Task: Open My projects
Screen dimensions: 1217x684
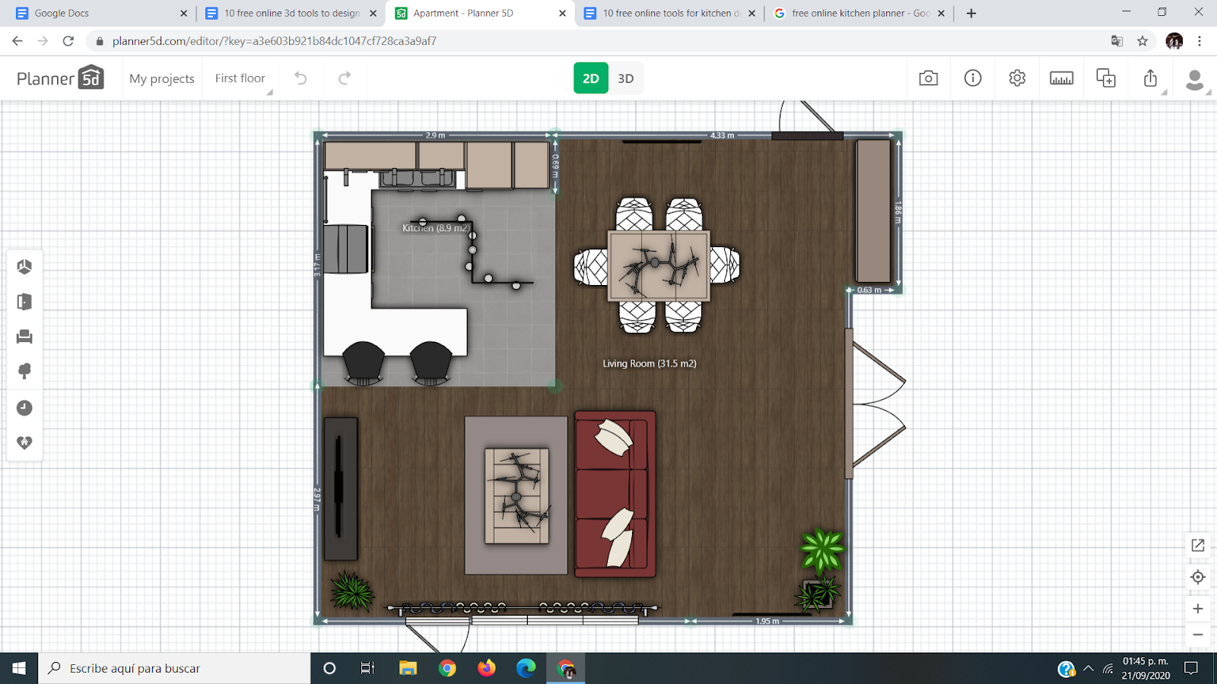Action: pyautogui.click(x=162, y=78)
